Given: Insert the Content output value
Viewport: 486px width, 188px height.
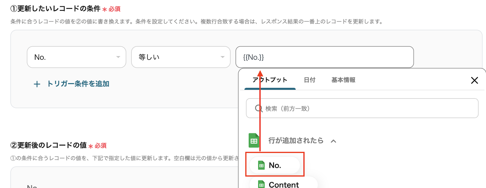Looking at the screenshot, I should point(284,184).
